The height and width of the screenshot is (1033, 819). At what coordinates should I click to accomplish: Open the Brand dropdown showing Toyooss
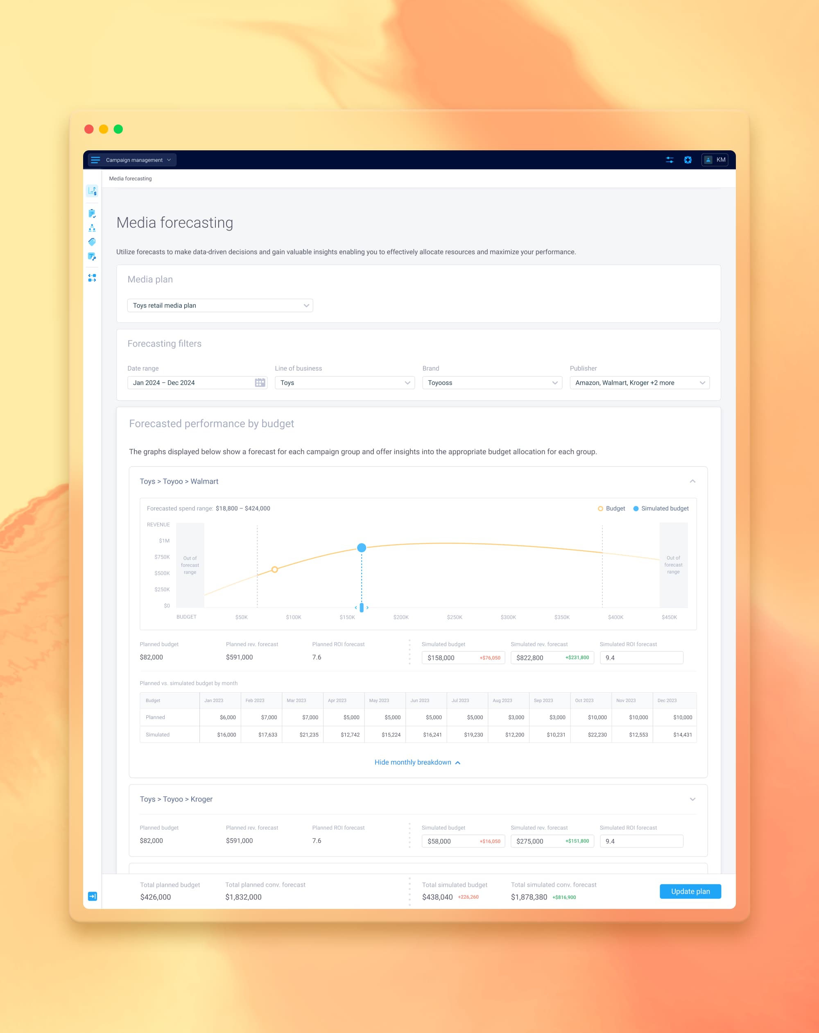pos(492,382)
